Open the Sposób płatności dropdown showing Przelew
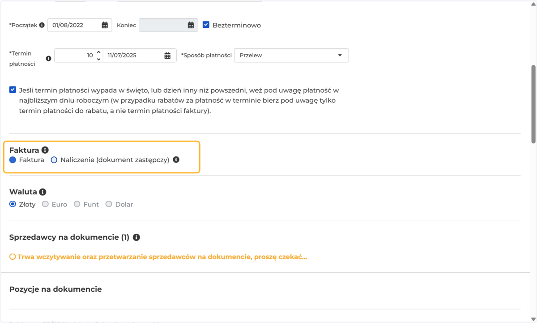This screenshot has width=537, height=323. (x=291, y=56)
